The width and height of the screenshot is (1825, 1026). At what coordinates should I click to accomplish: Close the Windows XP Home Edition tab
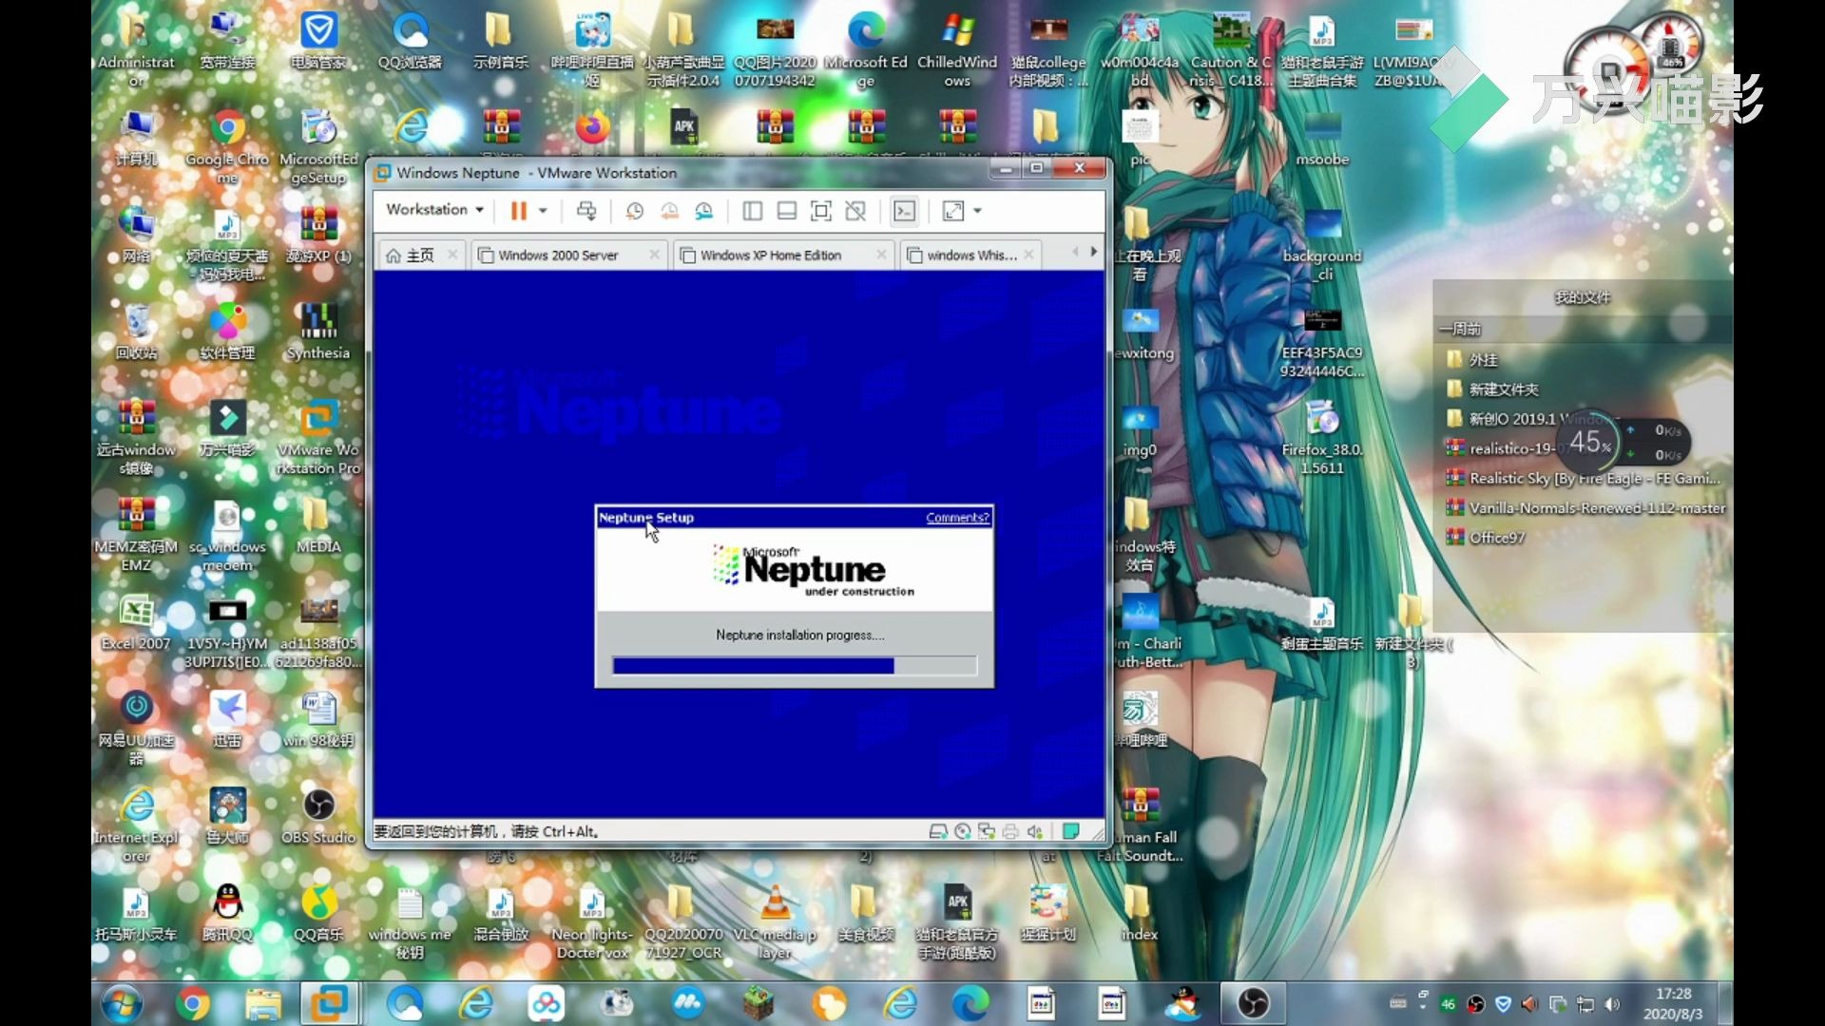pos(881,255)
